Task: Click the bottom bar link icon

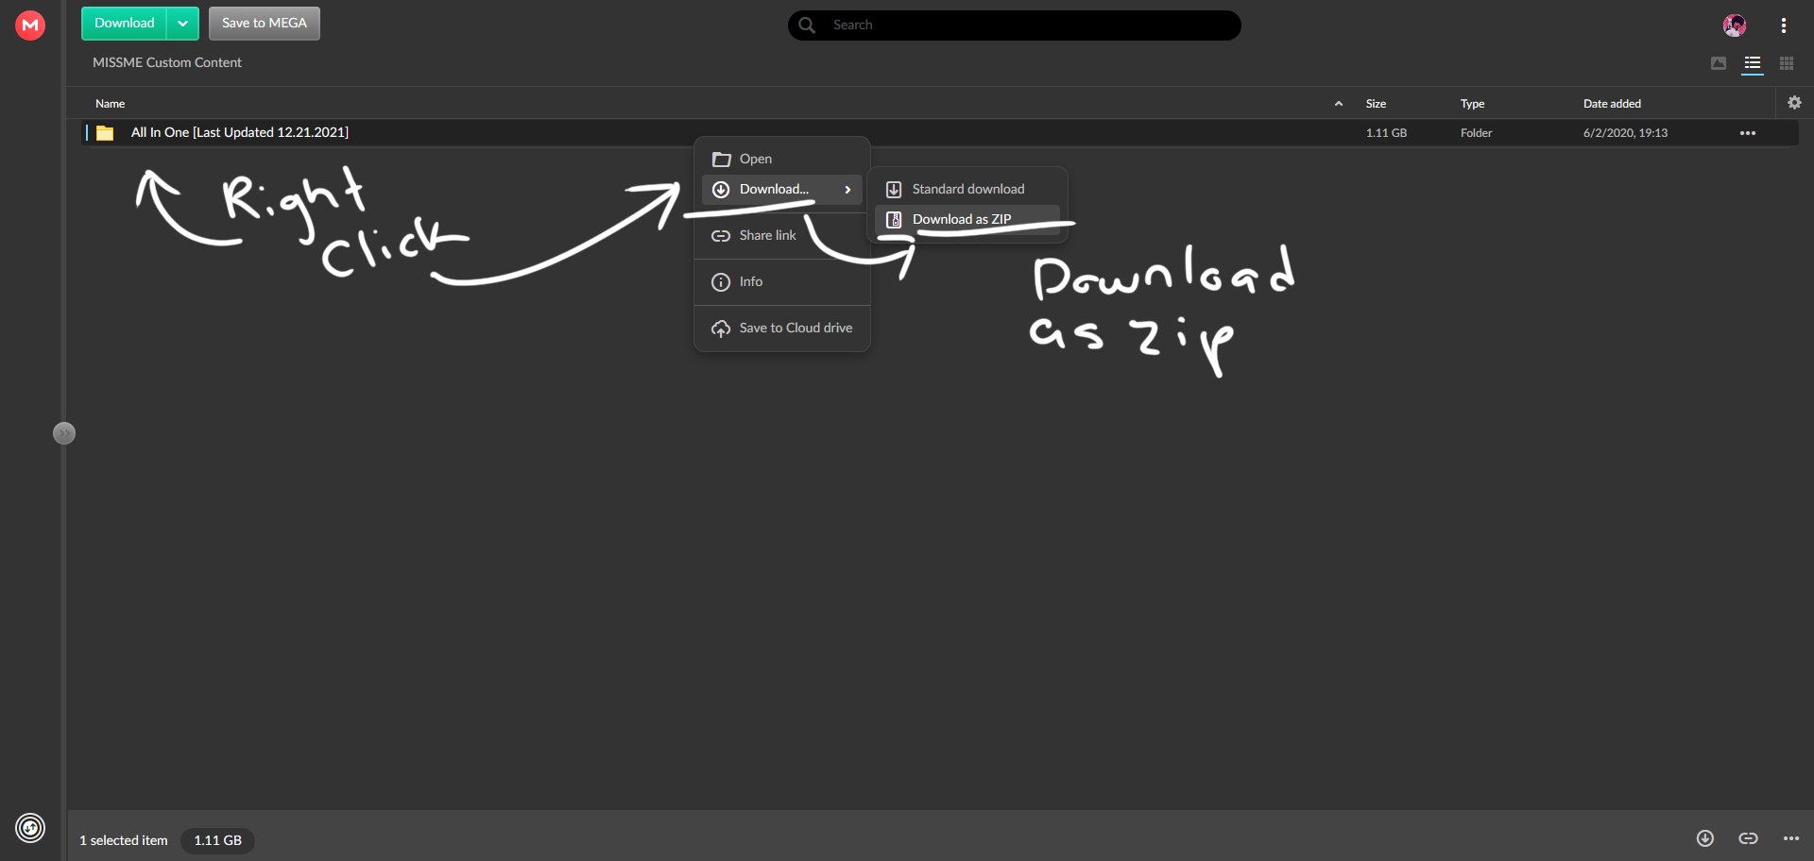Action: point(1749,838)
